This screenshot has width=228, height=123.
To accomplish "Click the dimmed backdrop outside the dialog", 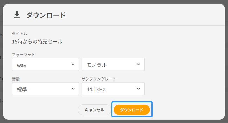I will [1, 83].
